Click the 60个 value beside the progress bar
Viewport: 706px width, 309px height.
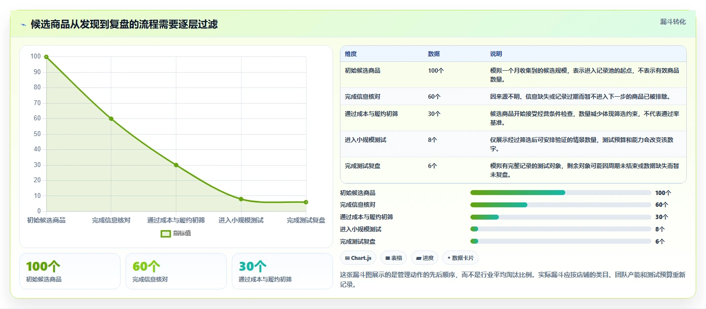pos(662,205)
